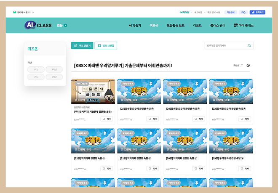Click the circular plus icon beside 최신순
The width and height of the screenshot is (278, 193).
(248, 65)
